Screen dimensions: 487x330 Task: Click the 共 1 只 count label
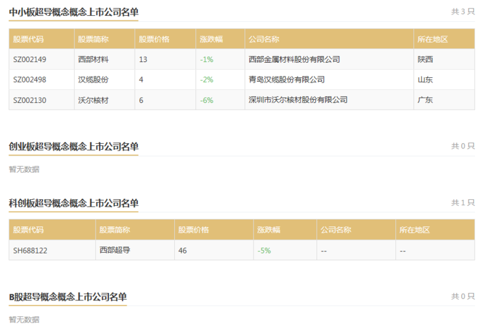tap(463, 203)
